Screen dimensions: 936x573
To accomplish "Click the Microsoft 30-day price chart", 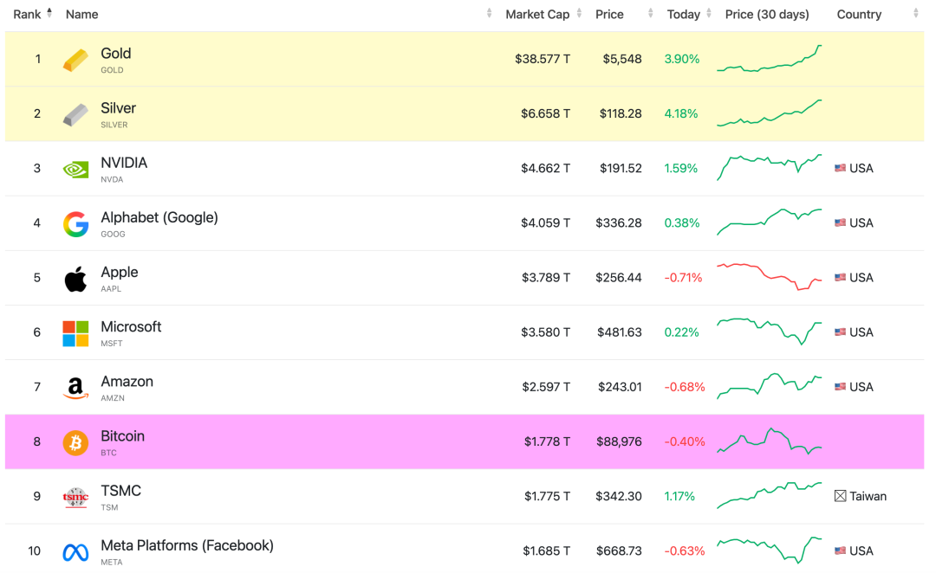I will click(x=770, y=332).
